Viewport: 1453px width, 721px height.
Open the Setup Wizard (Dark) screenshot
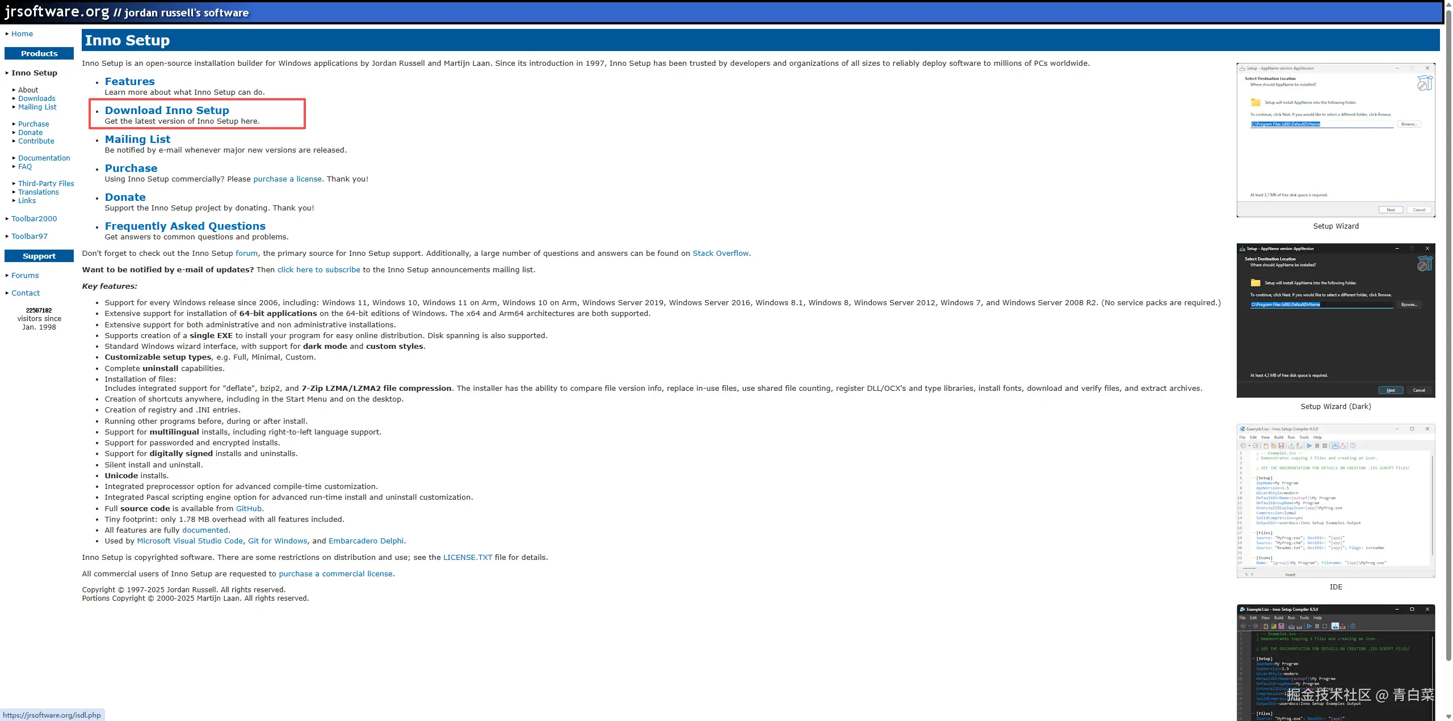1336,321
